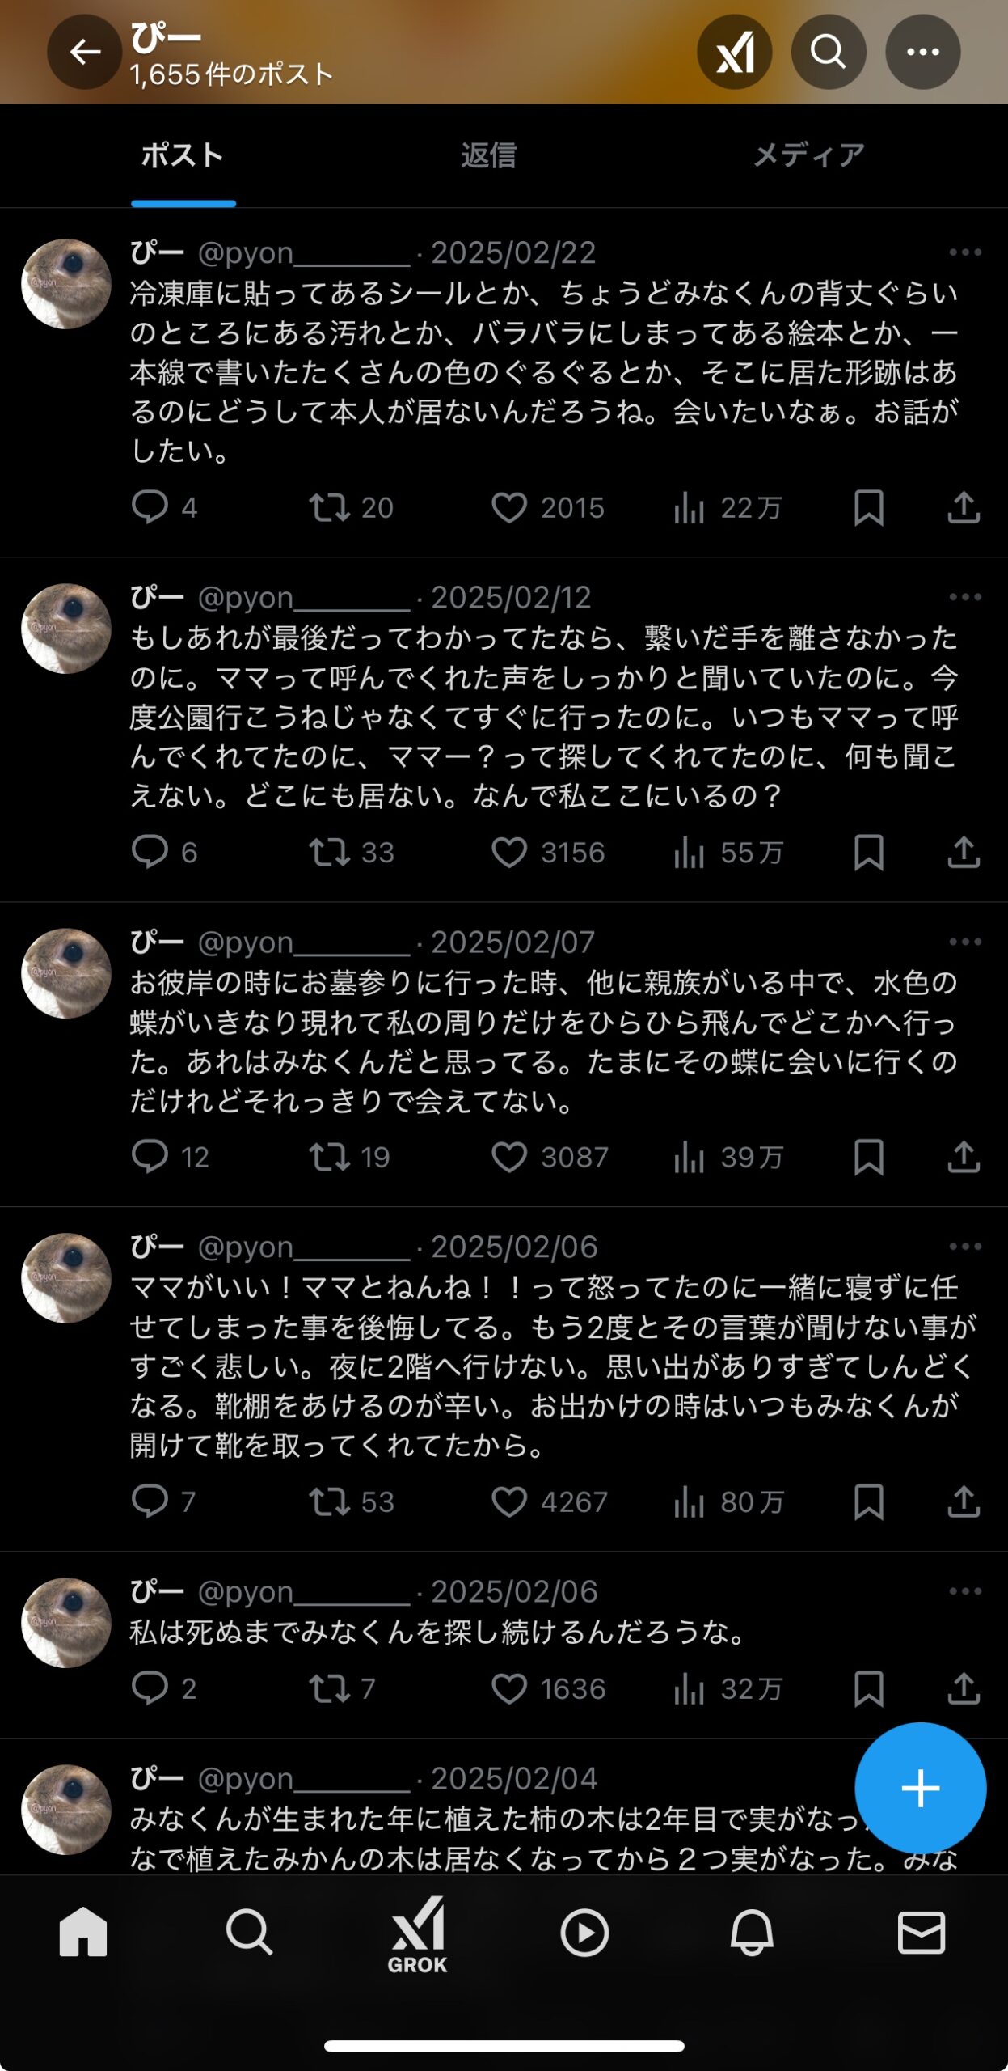This screenshot has width=1008, height=2071.
Task: Bookmark the 2025/02/12 post
Action: 868,853
